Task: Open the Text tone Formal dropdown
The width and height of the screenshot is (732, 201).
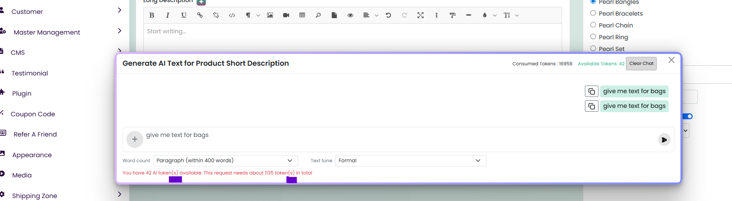Action: (410, 161)
